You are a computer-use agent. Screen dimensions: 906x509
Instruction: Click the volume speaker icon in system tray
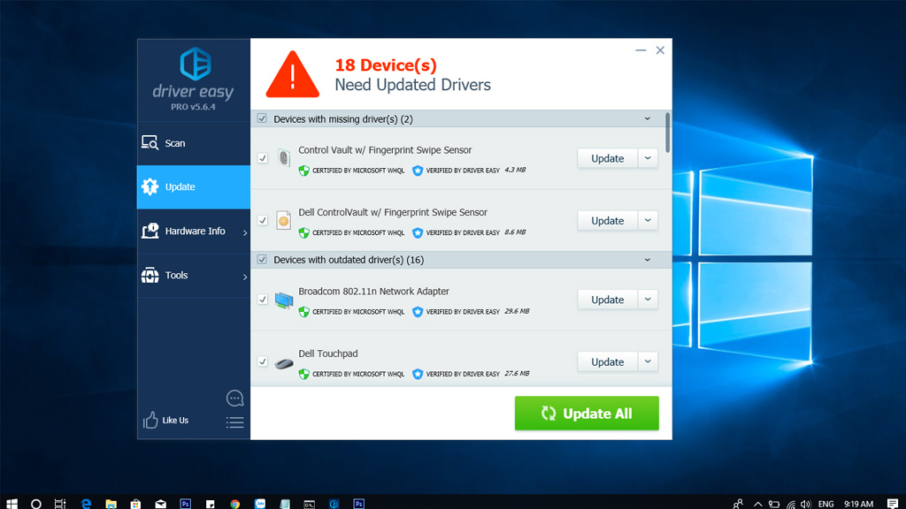click(805, 504)
